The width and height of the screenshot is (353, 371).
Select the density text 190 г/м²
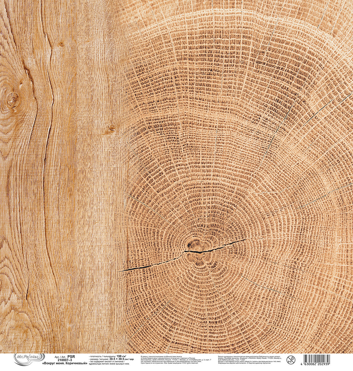(x=121, y=356)
